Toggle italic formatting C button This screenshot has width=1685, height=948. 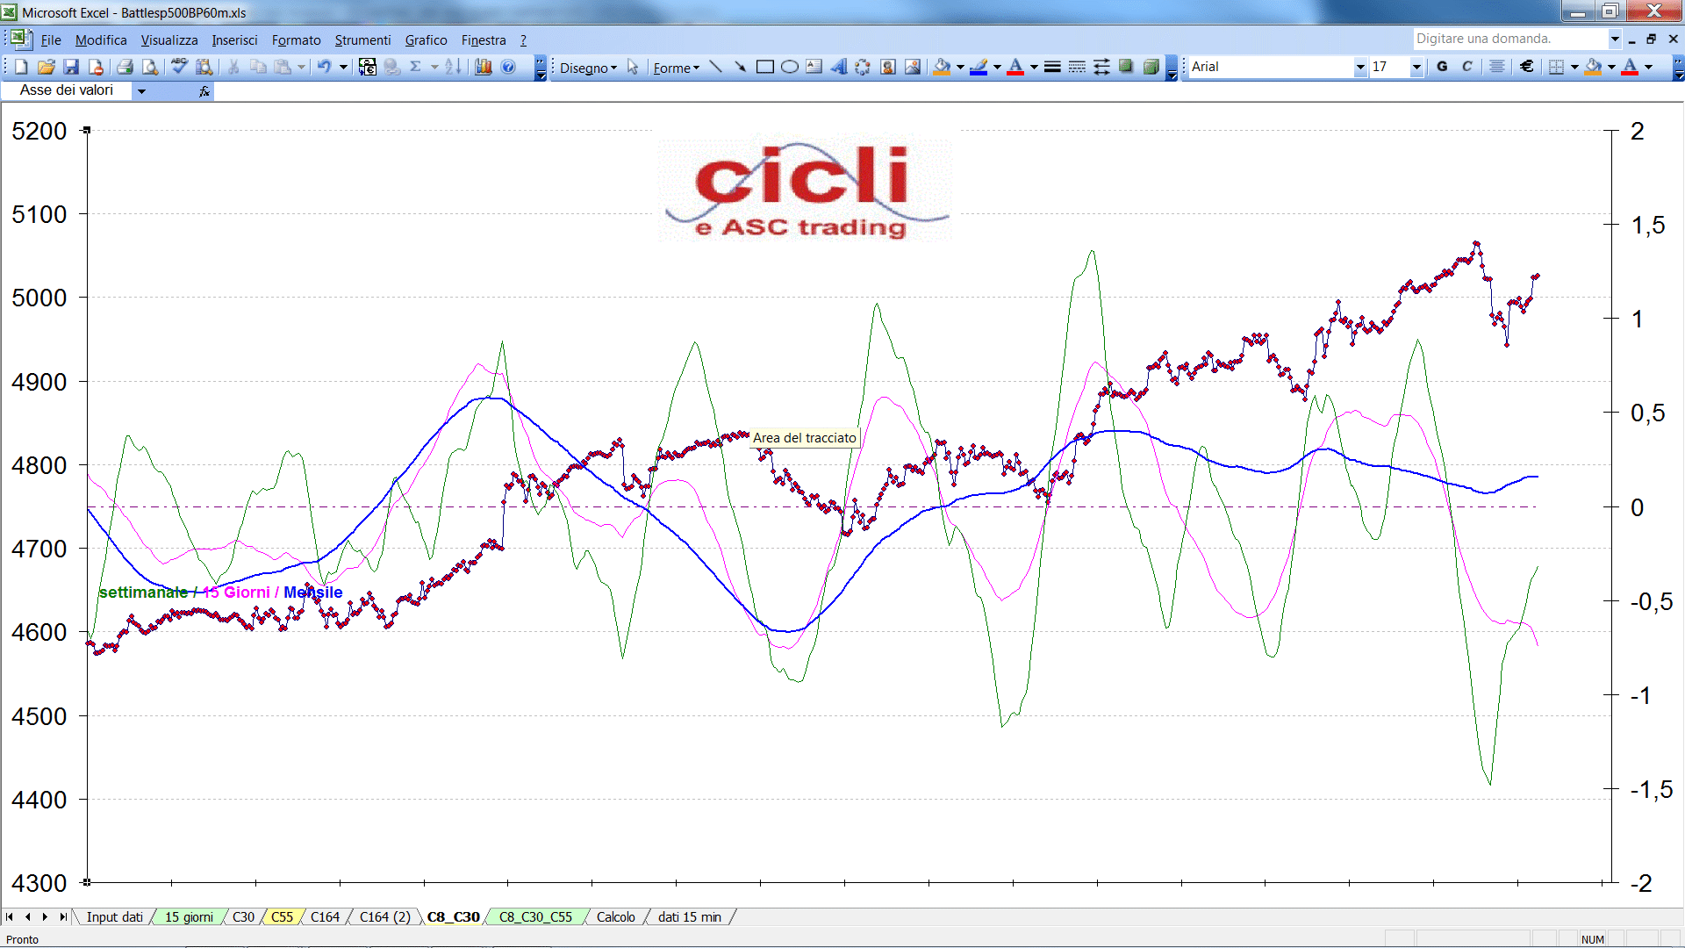(x=1466, y=67)
